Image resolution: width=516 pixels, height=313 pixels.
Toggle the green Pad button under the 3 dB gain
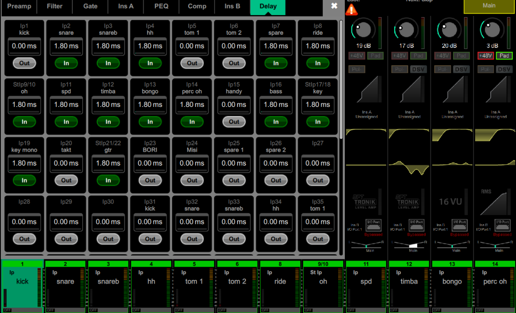504,56
